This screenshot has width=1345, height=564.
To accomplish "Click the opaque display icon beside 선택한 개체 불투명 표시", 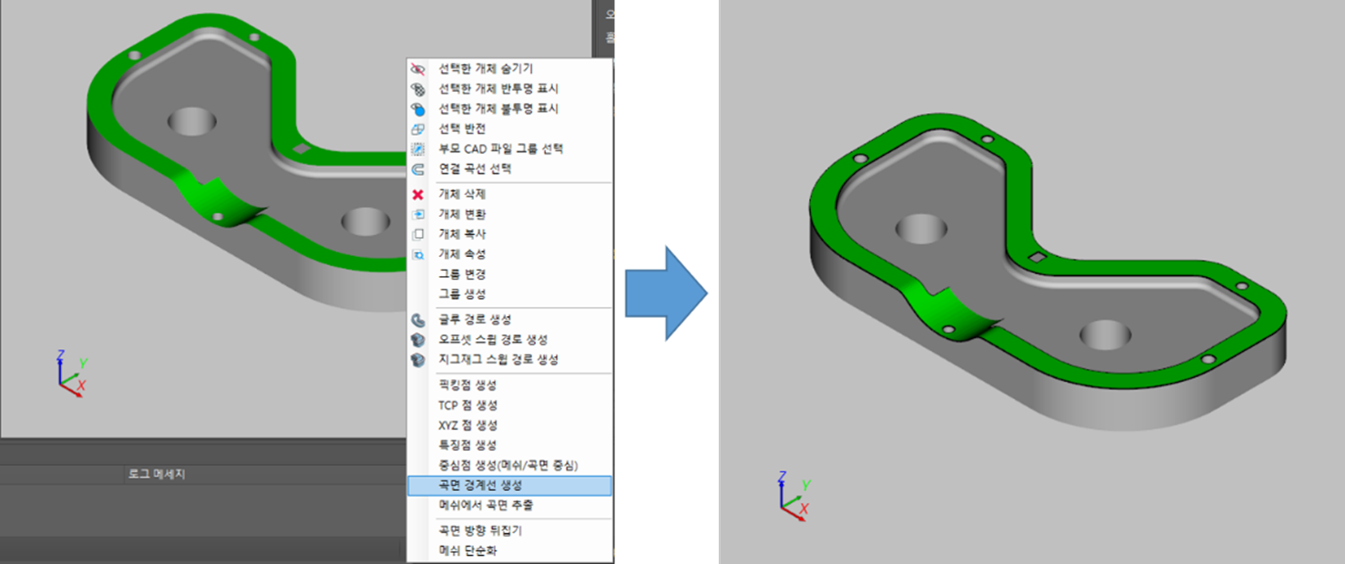I will pyautogui.click(x=416, y=108).
